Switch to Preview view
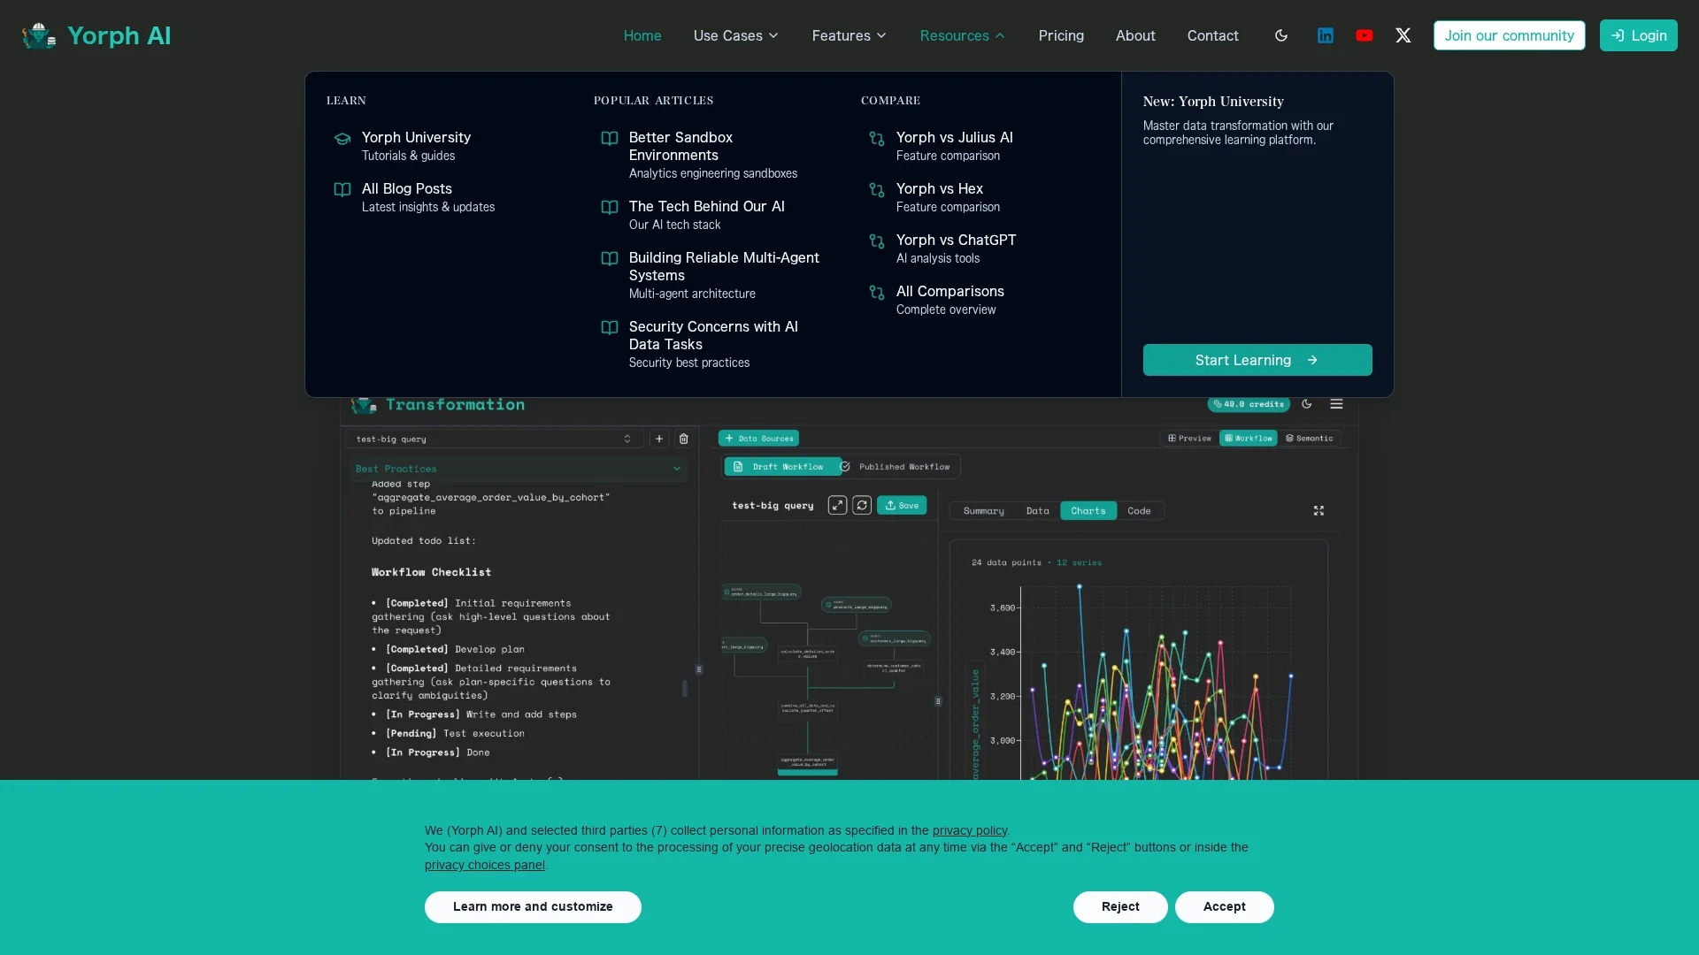Image resolution: width=1699 pixels, height=955 pixels. 1189,439
